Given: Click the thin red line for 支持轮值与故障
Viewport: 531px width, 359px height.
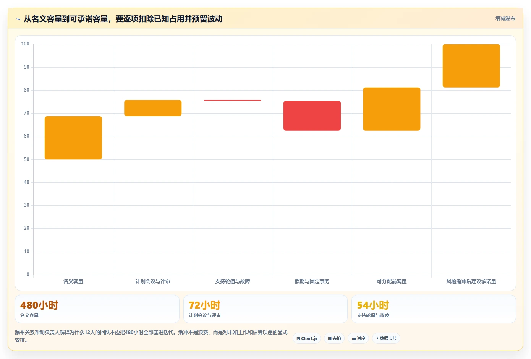Looking at the screenshot, I should (233, 101).
